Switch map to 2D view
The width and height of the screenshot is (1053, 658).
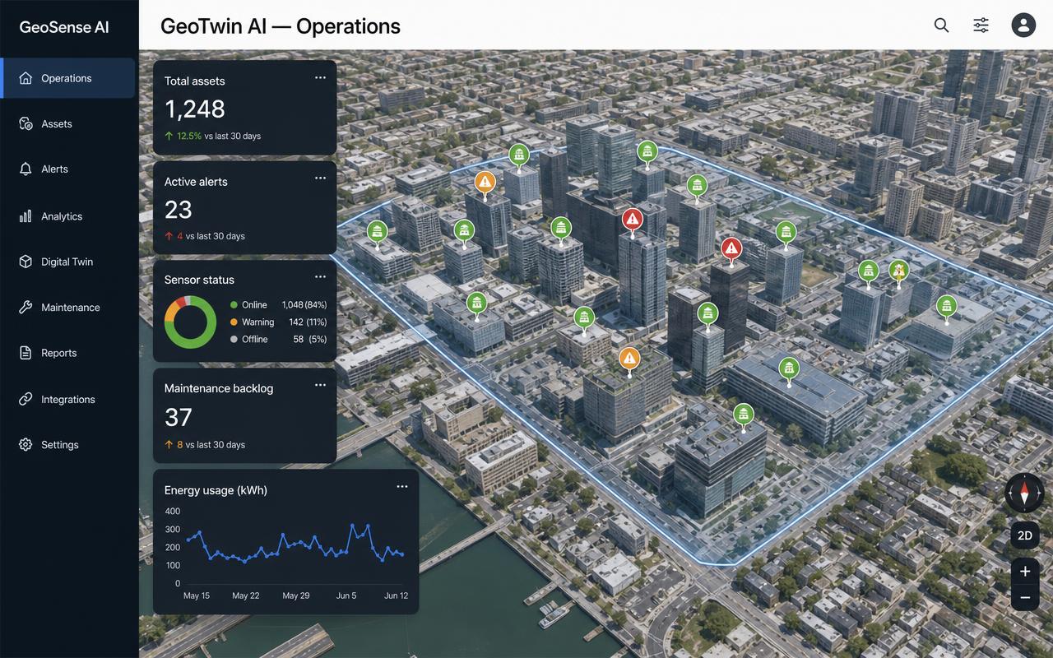(x=1025, y=535)
